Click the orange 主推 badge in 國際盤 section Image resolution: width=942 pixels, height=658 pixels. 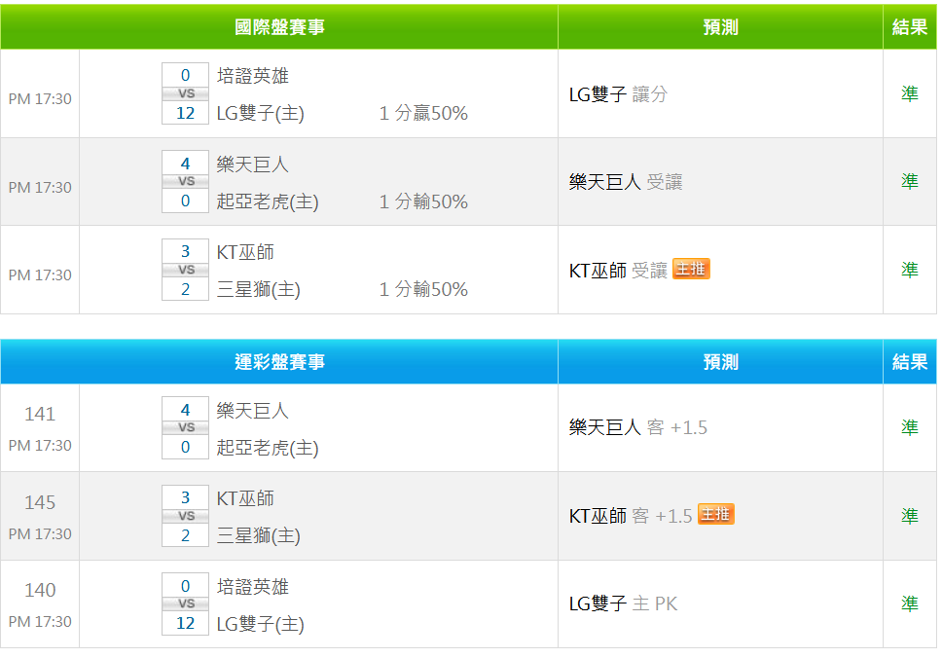[x=691, y=270]
